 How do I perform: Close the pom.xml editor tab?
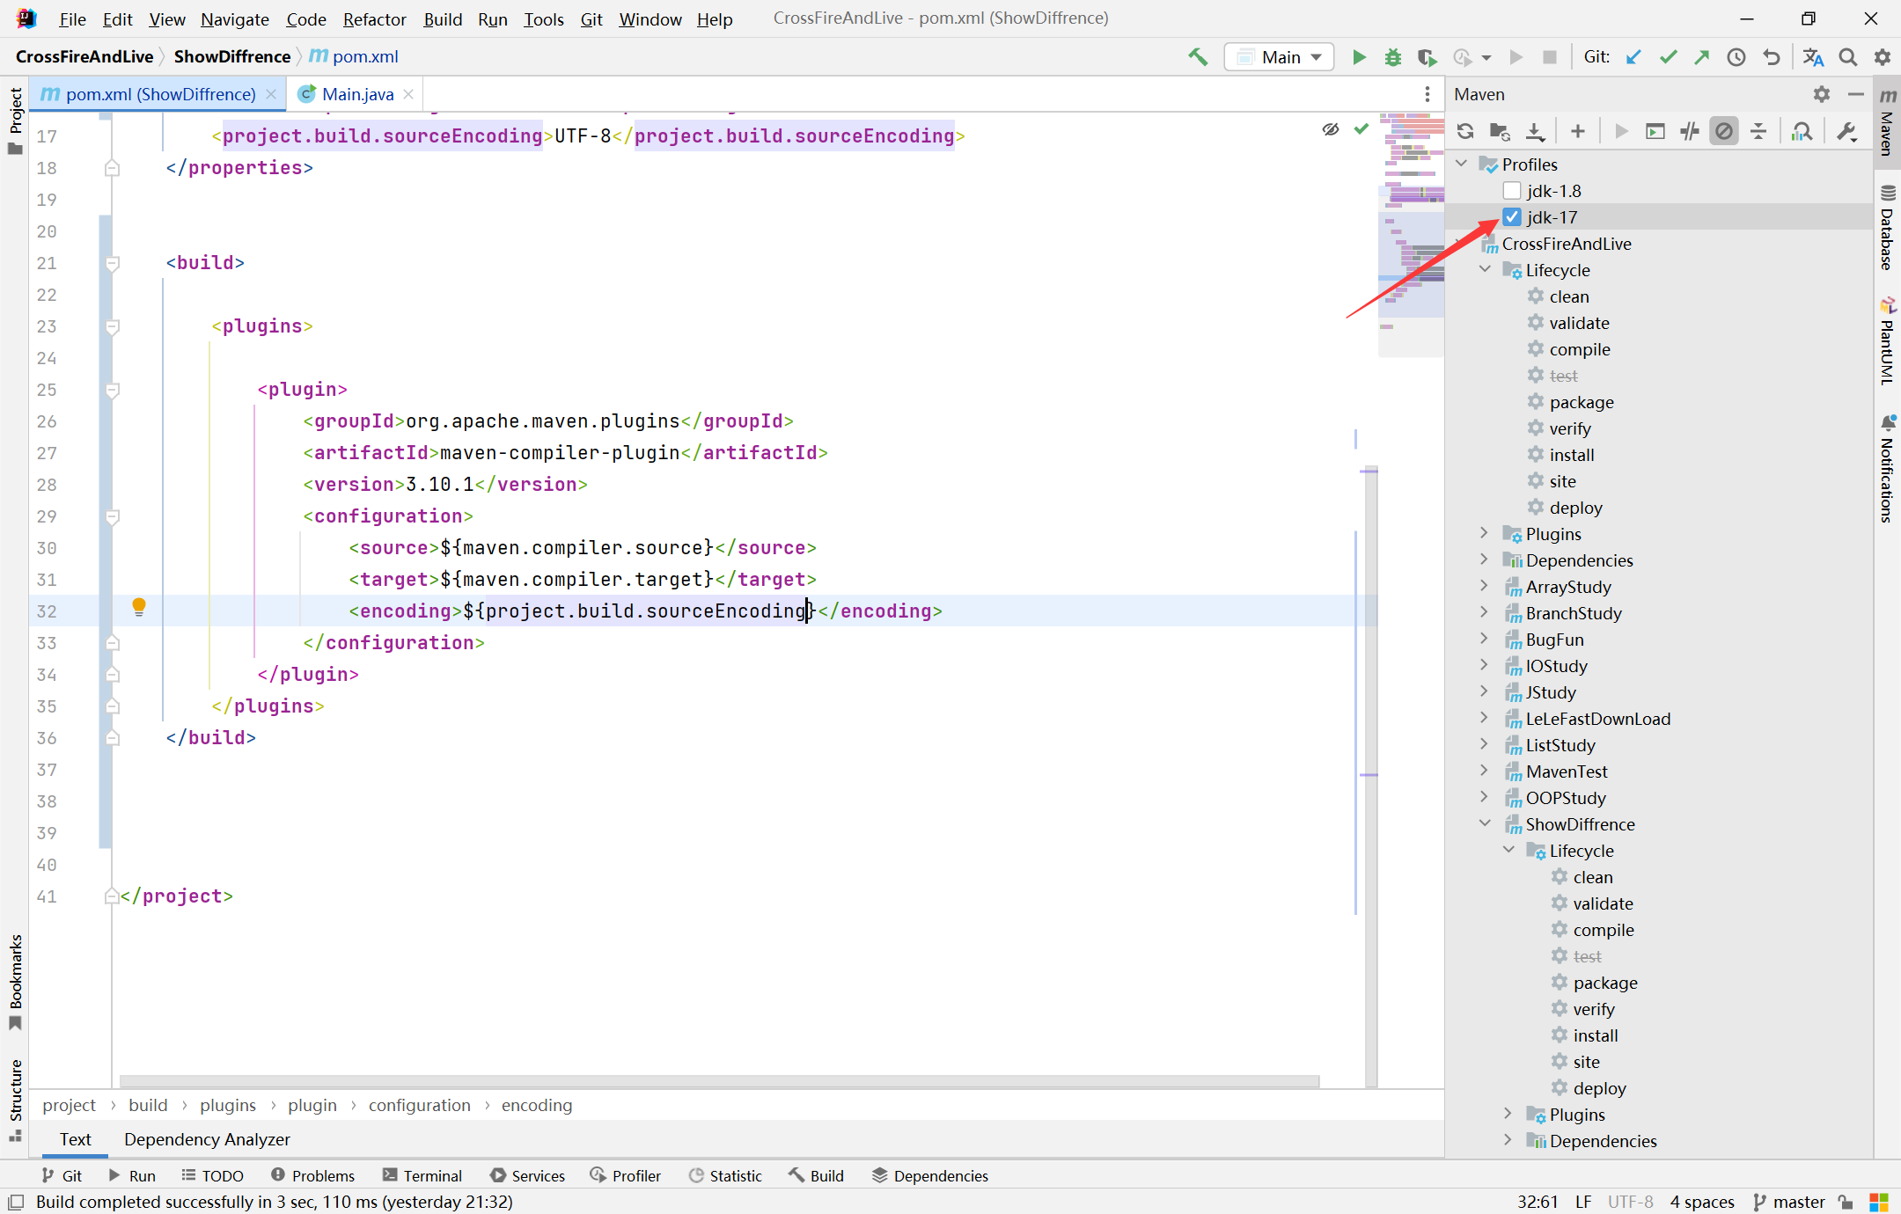coord(271,94)
